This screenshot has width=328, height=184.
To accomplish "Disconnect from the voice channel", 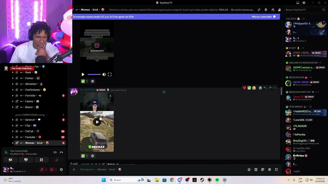I will click(x=61, y=152).
